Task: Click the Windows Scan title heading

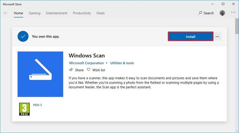Action: pyautogui.click(x=87, y=56)
